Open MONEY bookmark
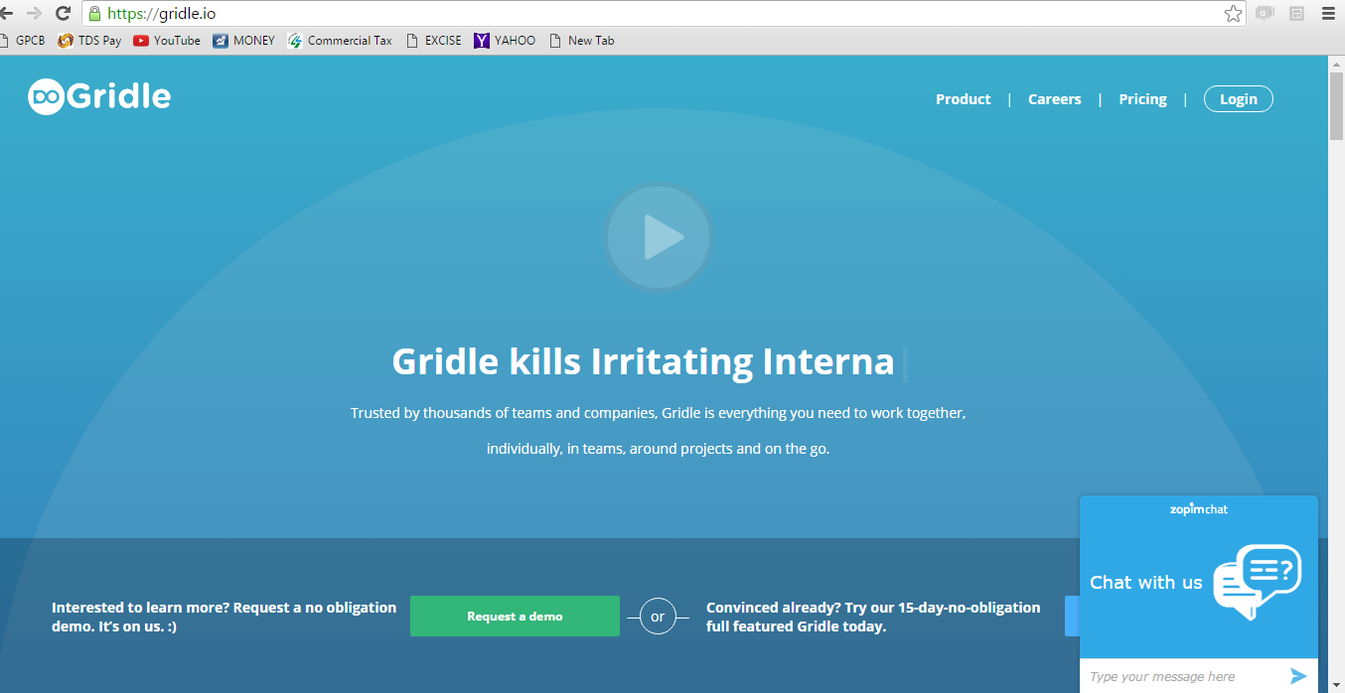The width and height of the screenshot is (1345, 693). (243, 41)
